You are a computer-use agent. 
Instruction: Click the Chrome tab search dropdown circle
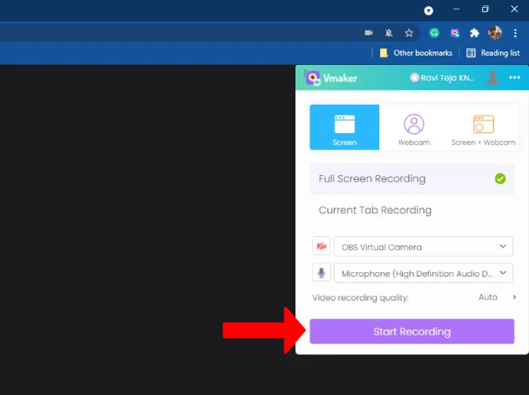coord(429,10)
